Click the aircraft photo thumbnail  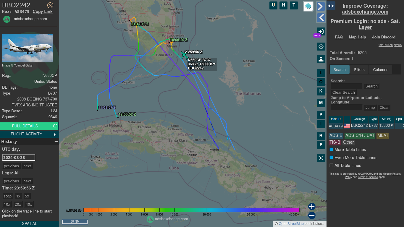tap(27, 48)
